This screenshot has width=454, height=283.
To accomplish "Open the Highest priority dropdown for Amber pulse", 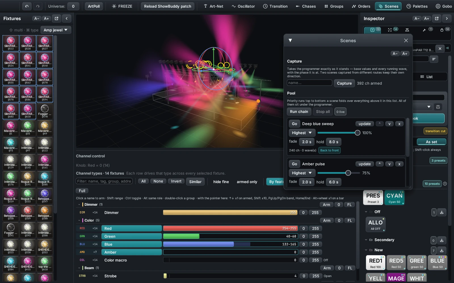I will pos(302,173).
